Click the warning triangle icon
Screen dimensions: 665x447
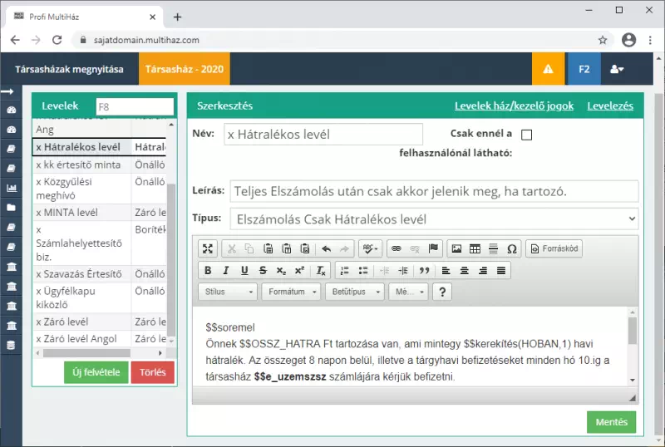pos(548,70)
